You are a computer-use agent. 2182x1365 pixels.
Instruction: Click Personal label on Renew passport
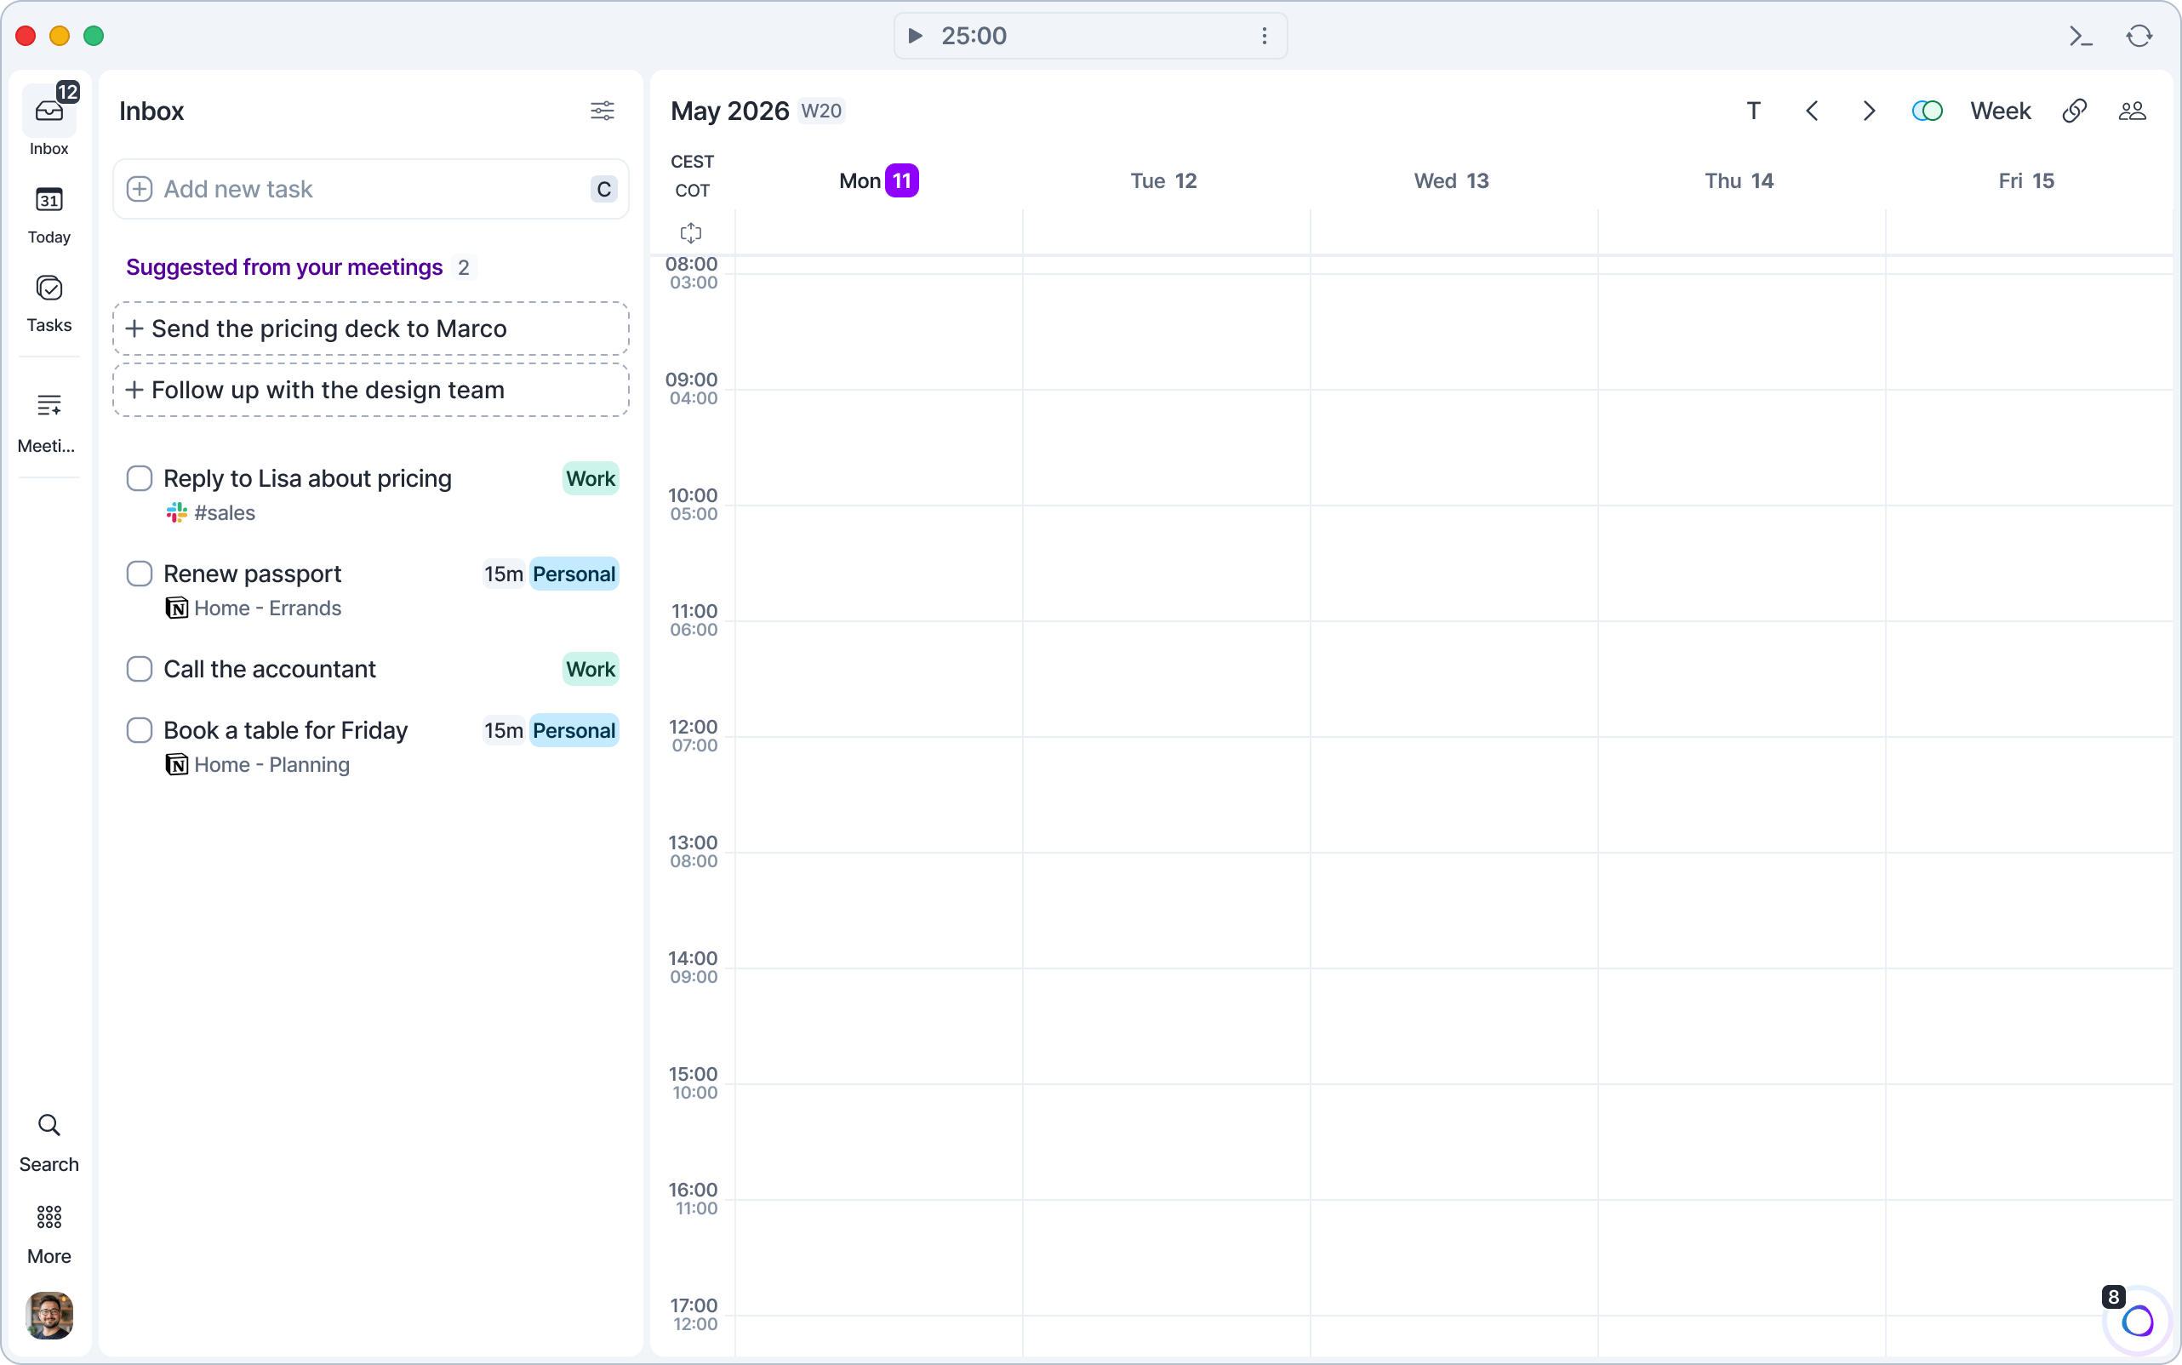click(574, 574)
